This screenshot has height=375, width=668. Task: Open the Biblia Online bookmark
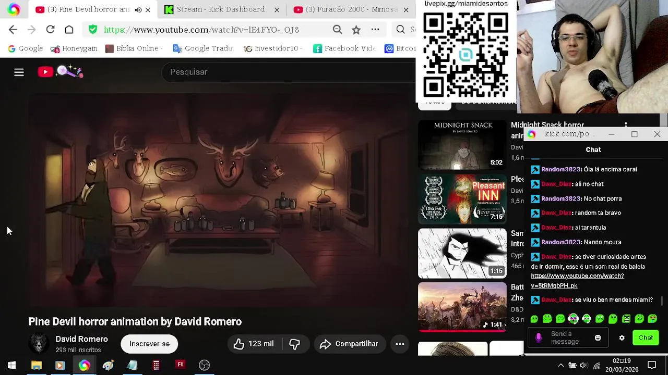[134, 48]
